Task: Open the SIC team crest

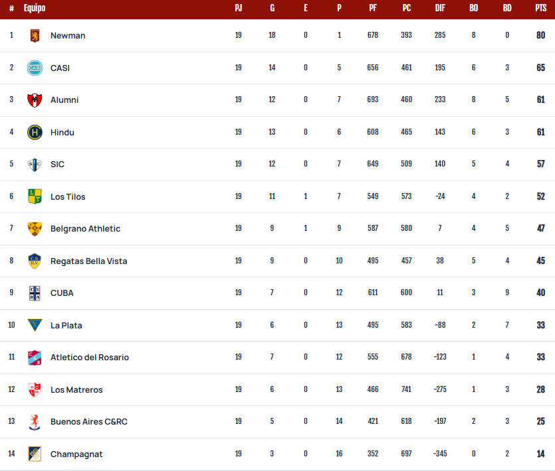Action: [x=35, y=165]
